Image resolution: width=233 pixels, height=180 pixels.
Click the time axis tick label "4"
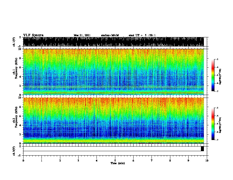tap(97, 161)
